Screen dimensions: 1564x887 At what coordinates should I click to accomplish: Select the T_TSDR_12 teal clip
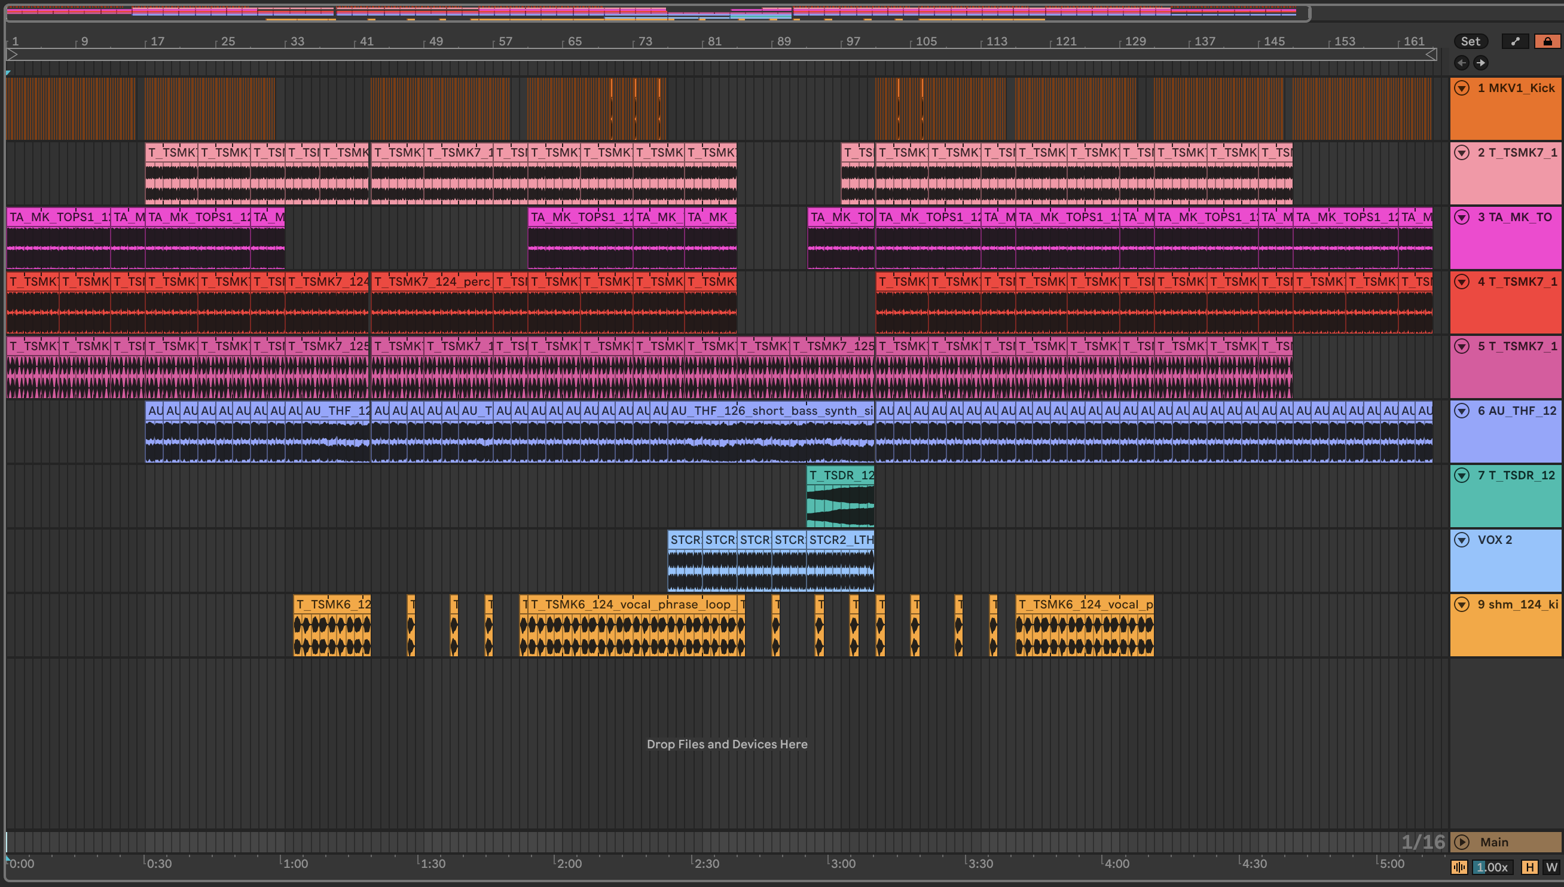pyautogui.click(x=841, y=475)
